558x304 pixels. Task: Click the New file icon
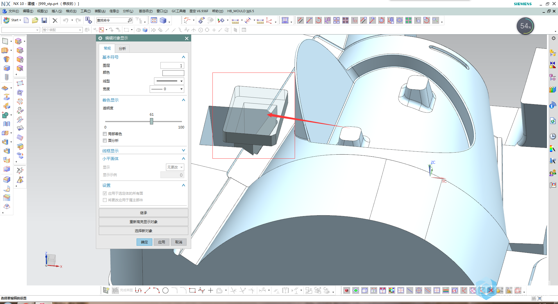click(26, 20)
